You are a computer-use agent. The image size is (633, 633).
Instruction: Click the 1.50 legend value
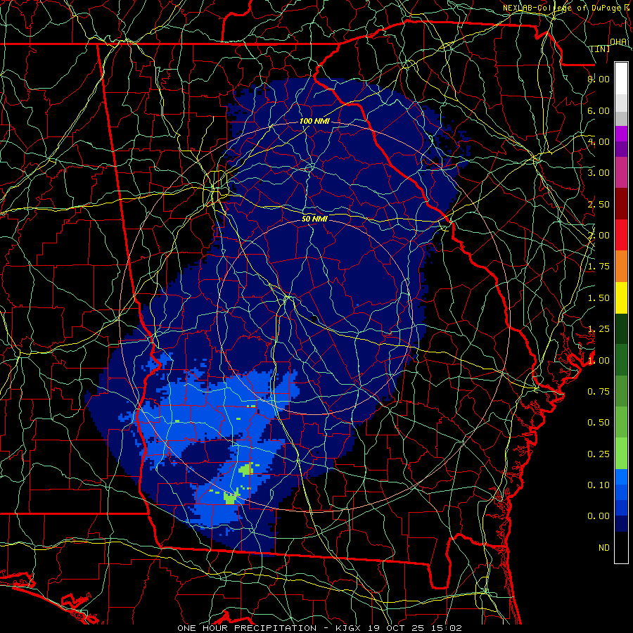click(599, 298)
